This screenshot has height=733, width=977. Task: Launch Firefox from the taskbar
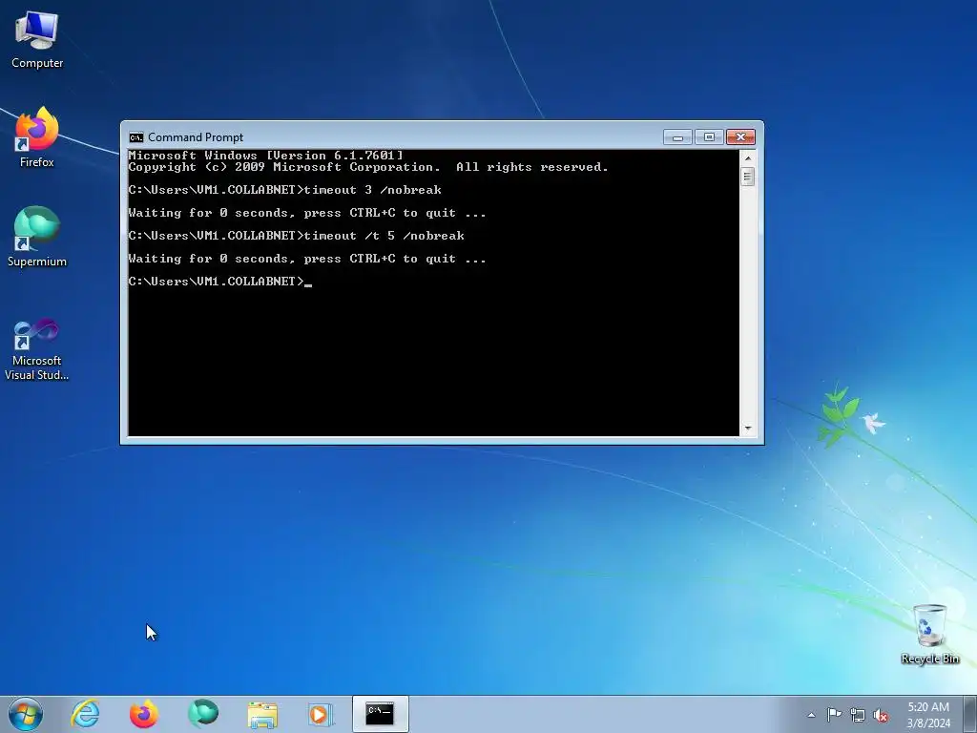144,714
